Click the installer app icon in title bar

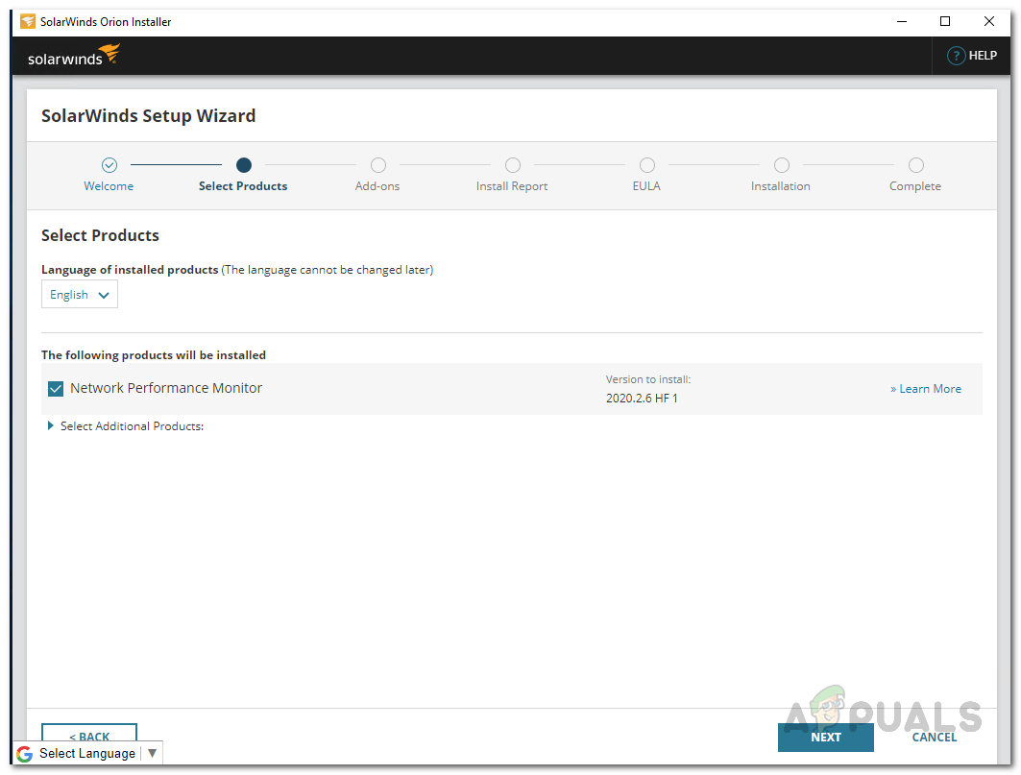tap(27, 21)
